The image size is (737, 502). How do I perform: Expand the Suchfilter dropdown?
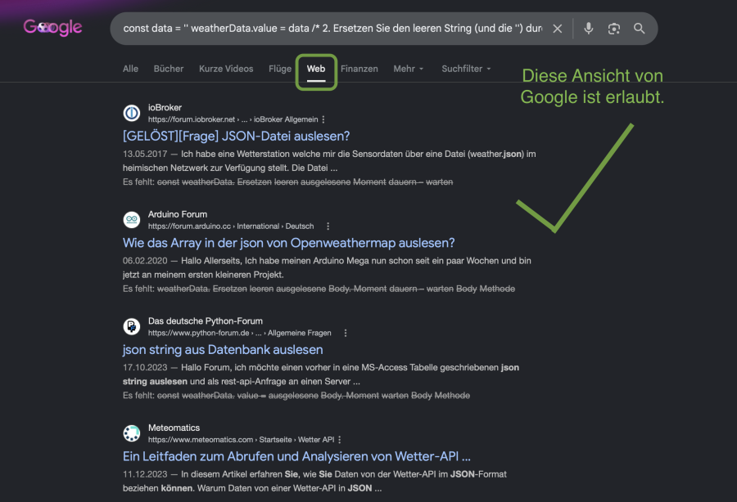(466, 69)
